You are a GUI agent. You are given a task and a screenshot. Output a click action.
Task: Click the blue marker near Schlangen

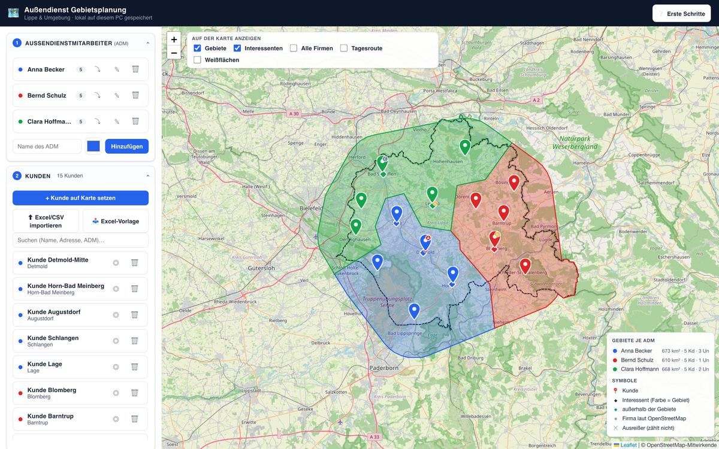click(x=414, y=311)
